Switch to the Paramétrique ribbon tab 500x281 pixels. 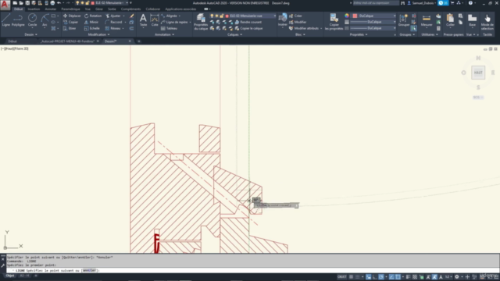[x=70, y=9]
